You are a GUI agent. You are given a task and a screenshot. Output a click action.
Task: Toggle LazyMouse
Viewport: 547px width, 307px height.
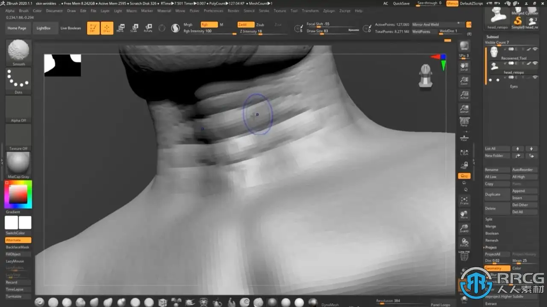(x=18, y=261)
